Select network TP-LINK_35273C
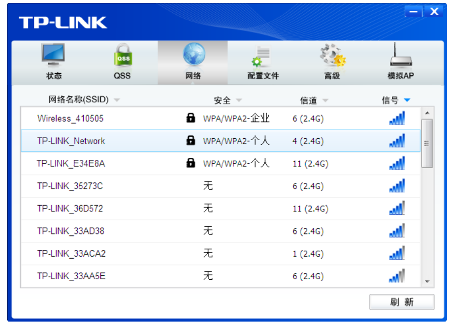 (221, 186)
